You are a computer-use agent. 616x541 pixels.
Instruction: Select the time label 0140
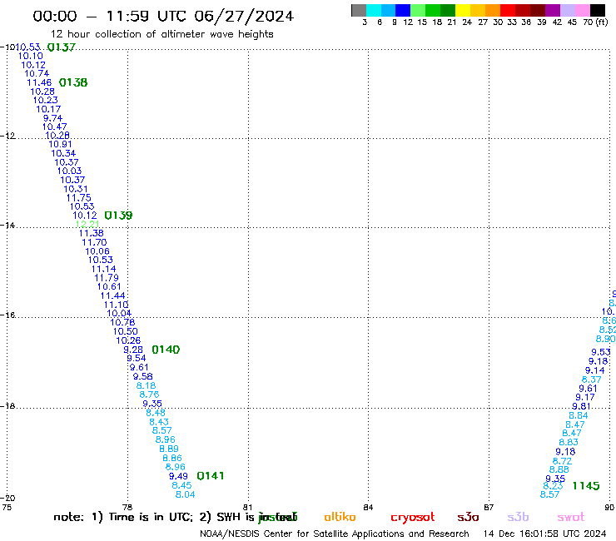[x=166, y=350]
